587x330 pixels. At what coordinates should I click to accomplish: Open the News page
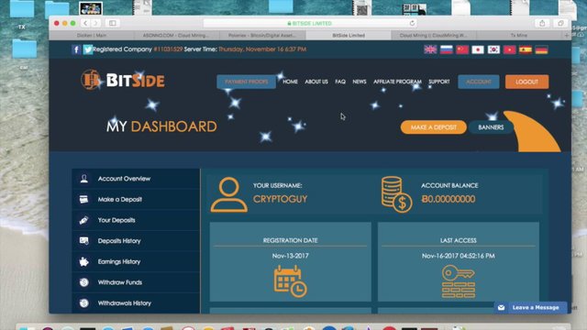360,82
